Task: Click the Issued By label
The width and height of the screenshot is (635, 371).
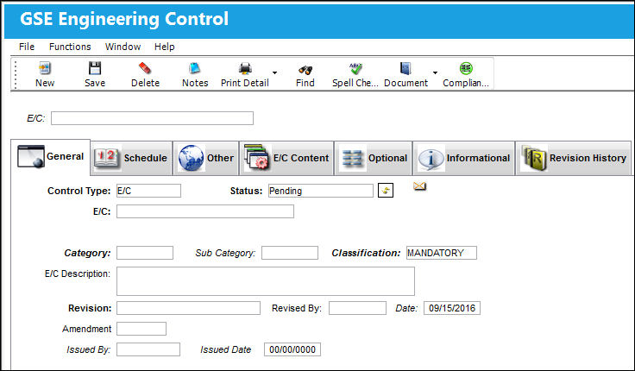Action: click(88, 349)
